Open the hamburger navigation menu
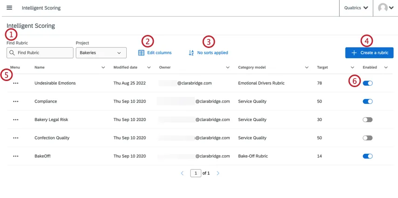Image resolution: width=398 pixels, height=198 pixels. [9, 8]
